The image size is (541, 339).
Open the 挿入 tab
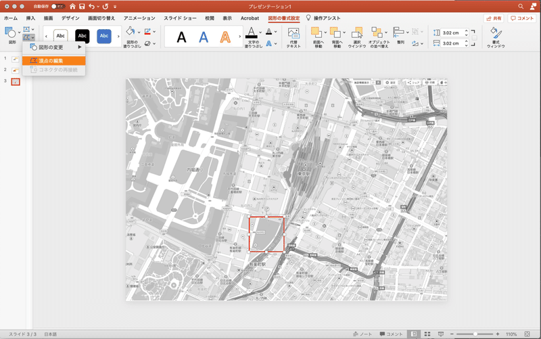pos(30,18)
